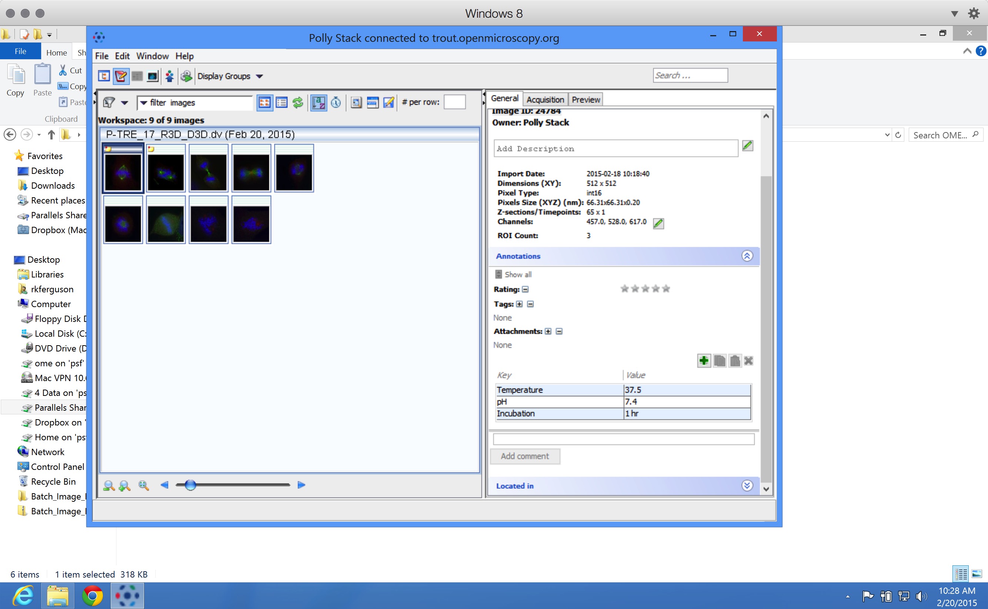Set rating to one star

point(624,289)
